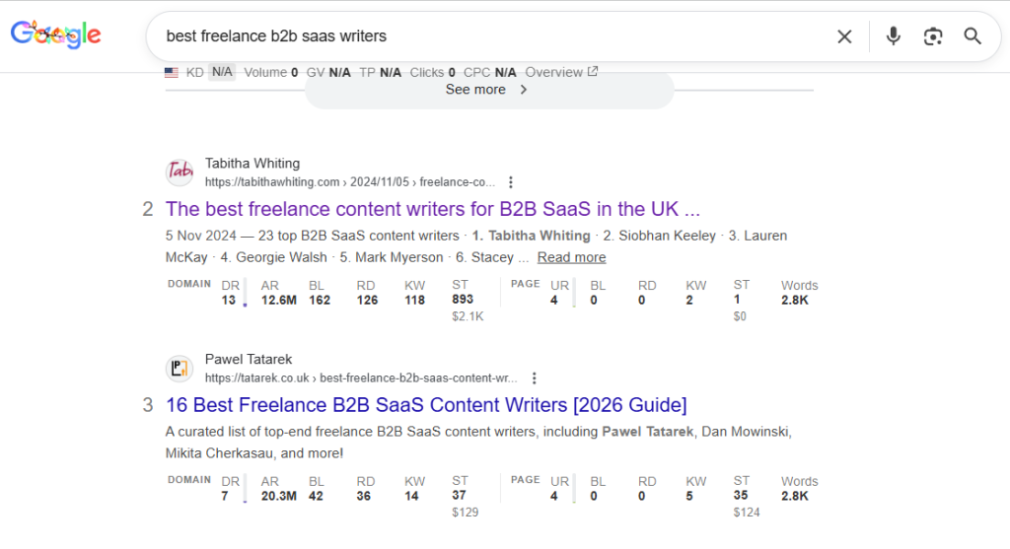Click DR value 7 for Pawel Tatarek
Viewport: 1010px width, 549px height.
coord(225,496)
